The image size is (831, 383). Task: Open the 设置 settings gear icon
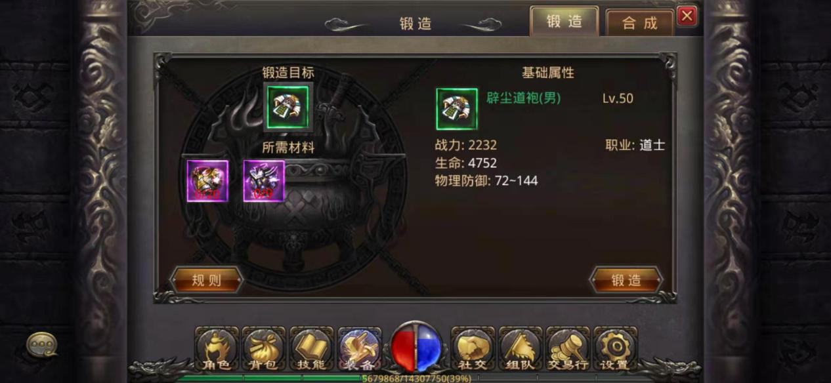point(615,349)
